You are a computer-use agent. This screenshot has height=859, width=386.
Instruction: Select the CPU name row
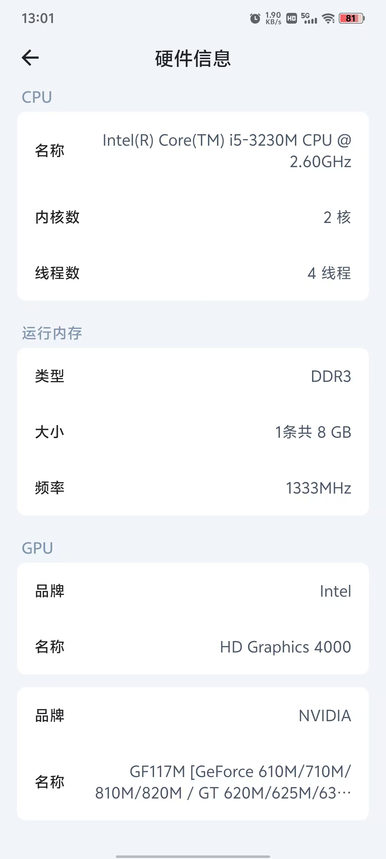tap(193, 151)
